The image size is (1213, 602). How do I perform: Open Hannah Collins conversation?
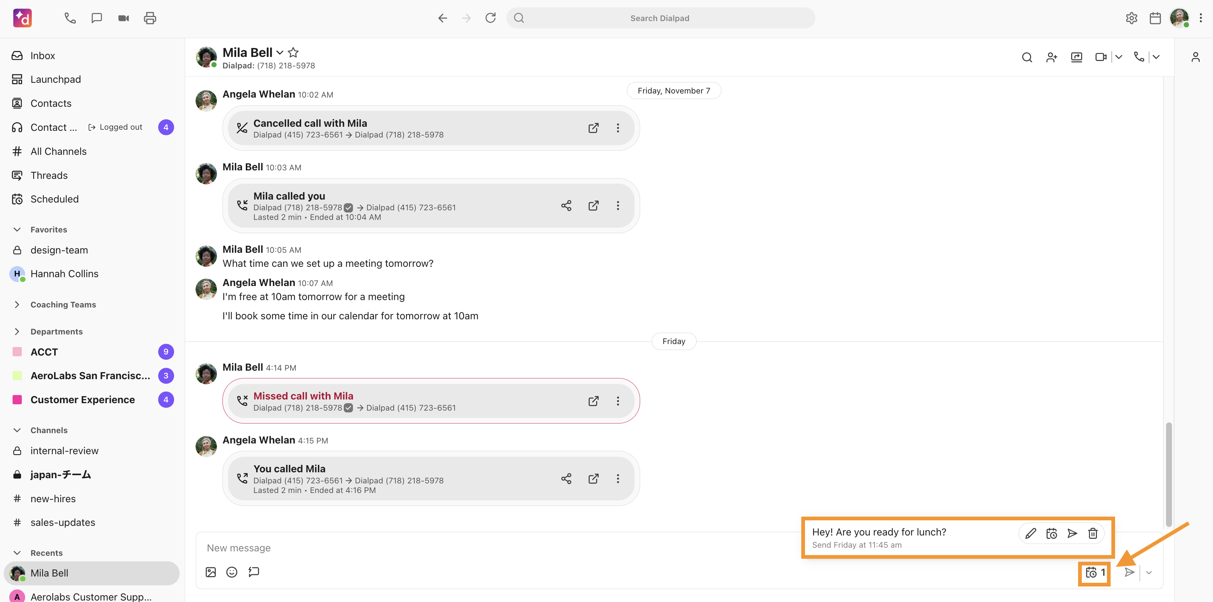(x=92, y=274)
